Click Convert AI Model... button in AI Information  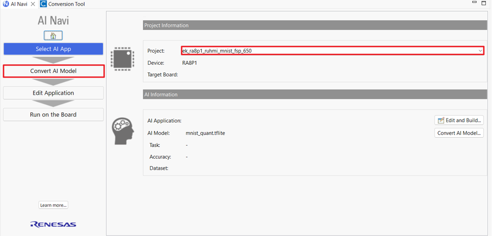(x=459, y=133)
